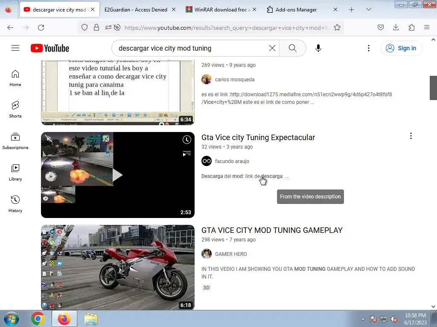This screenshot has width=437, height=327.
Task: Switch to E2Guardian - Access Denied tab
Action: [x=136, y=9]
